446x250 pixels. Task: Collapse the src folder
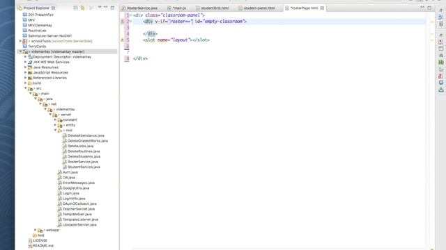pos(25,88)
